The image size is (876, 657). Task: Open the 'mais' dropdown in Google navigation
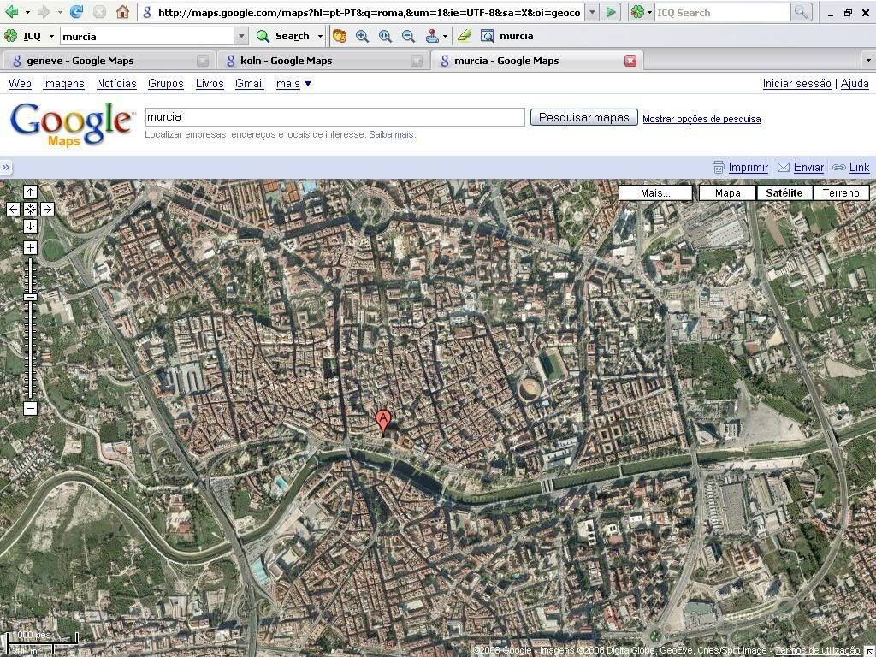click(293, 83)
